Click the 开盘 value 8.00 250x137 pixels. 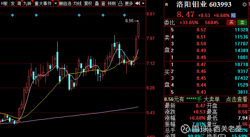243,106
